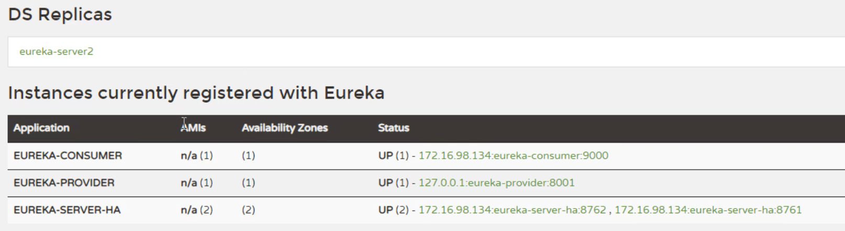Click n/a (1) AMI cell for EUREKA-PROVIDER
Screen dimensions: 845x231
pyautogui.click(x=197, y=183)
